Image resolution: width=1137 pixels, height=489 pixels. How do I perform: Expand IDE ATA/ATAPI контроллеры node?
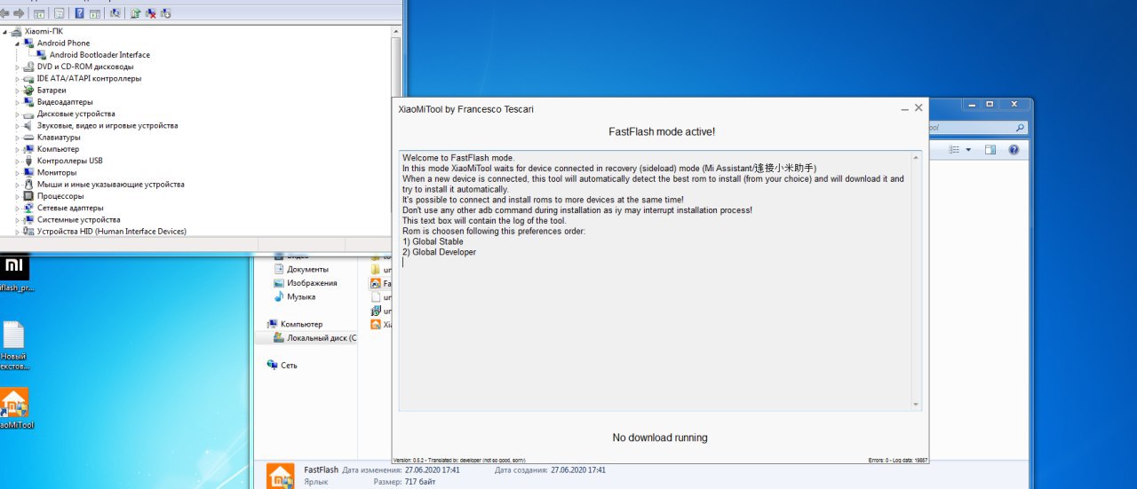(18, 78)
